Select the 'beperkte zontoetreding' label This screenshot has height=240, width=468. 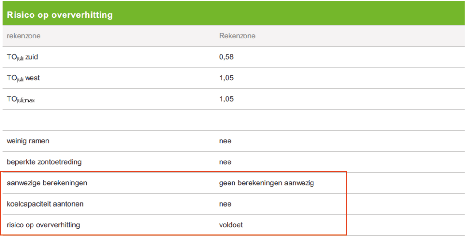[44, 162]
